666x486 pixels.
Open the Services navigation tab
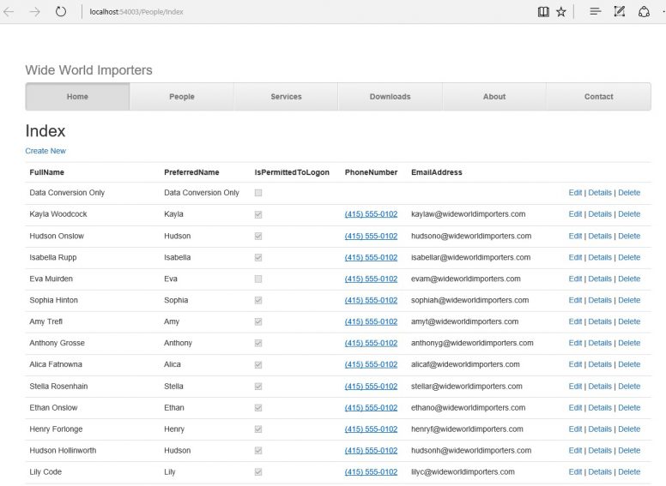[286, 97]
